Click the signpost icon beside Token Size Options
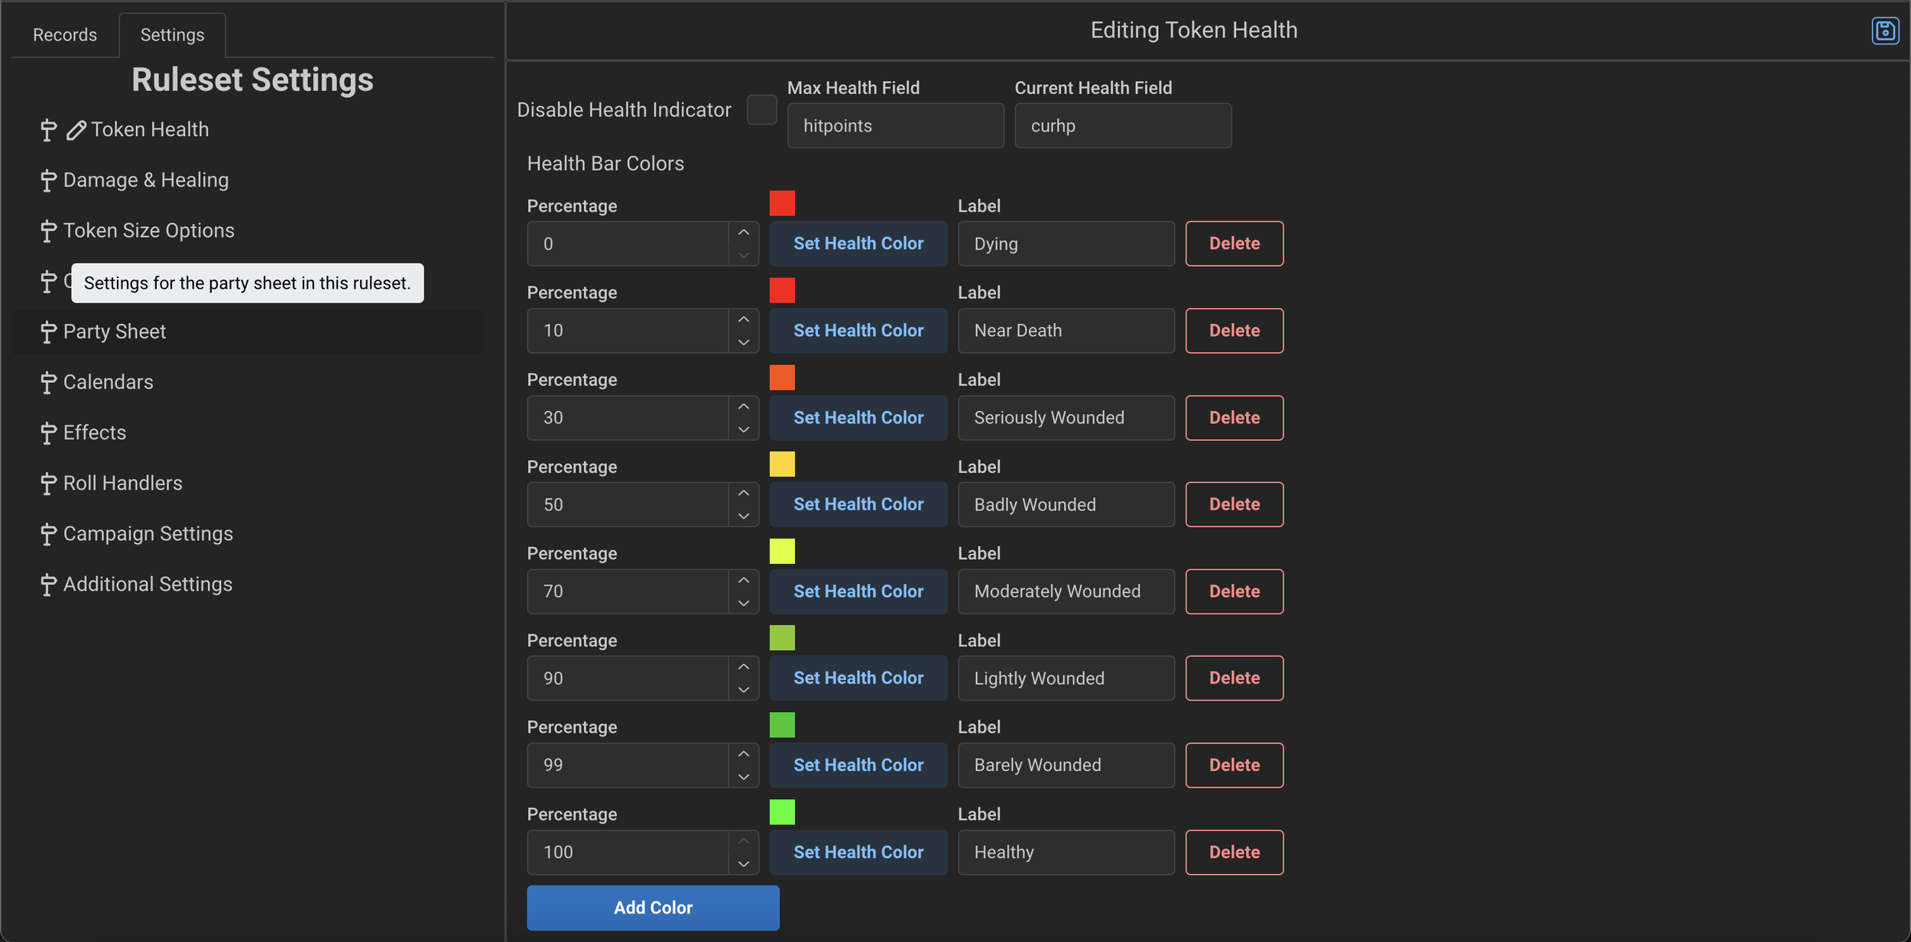Image resolution: width=1911 pixels, height=942 pixels. [47, 231]
